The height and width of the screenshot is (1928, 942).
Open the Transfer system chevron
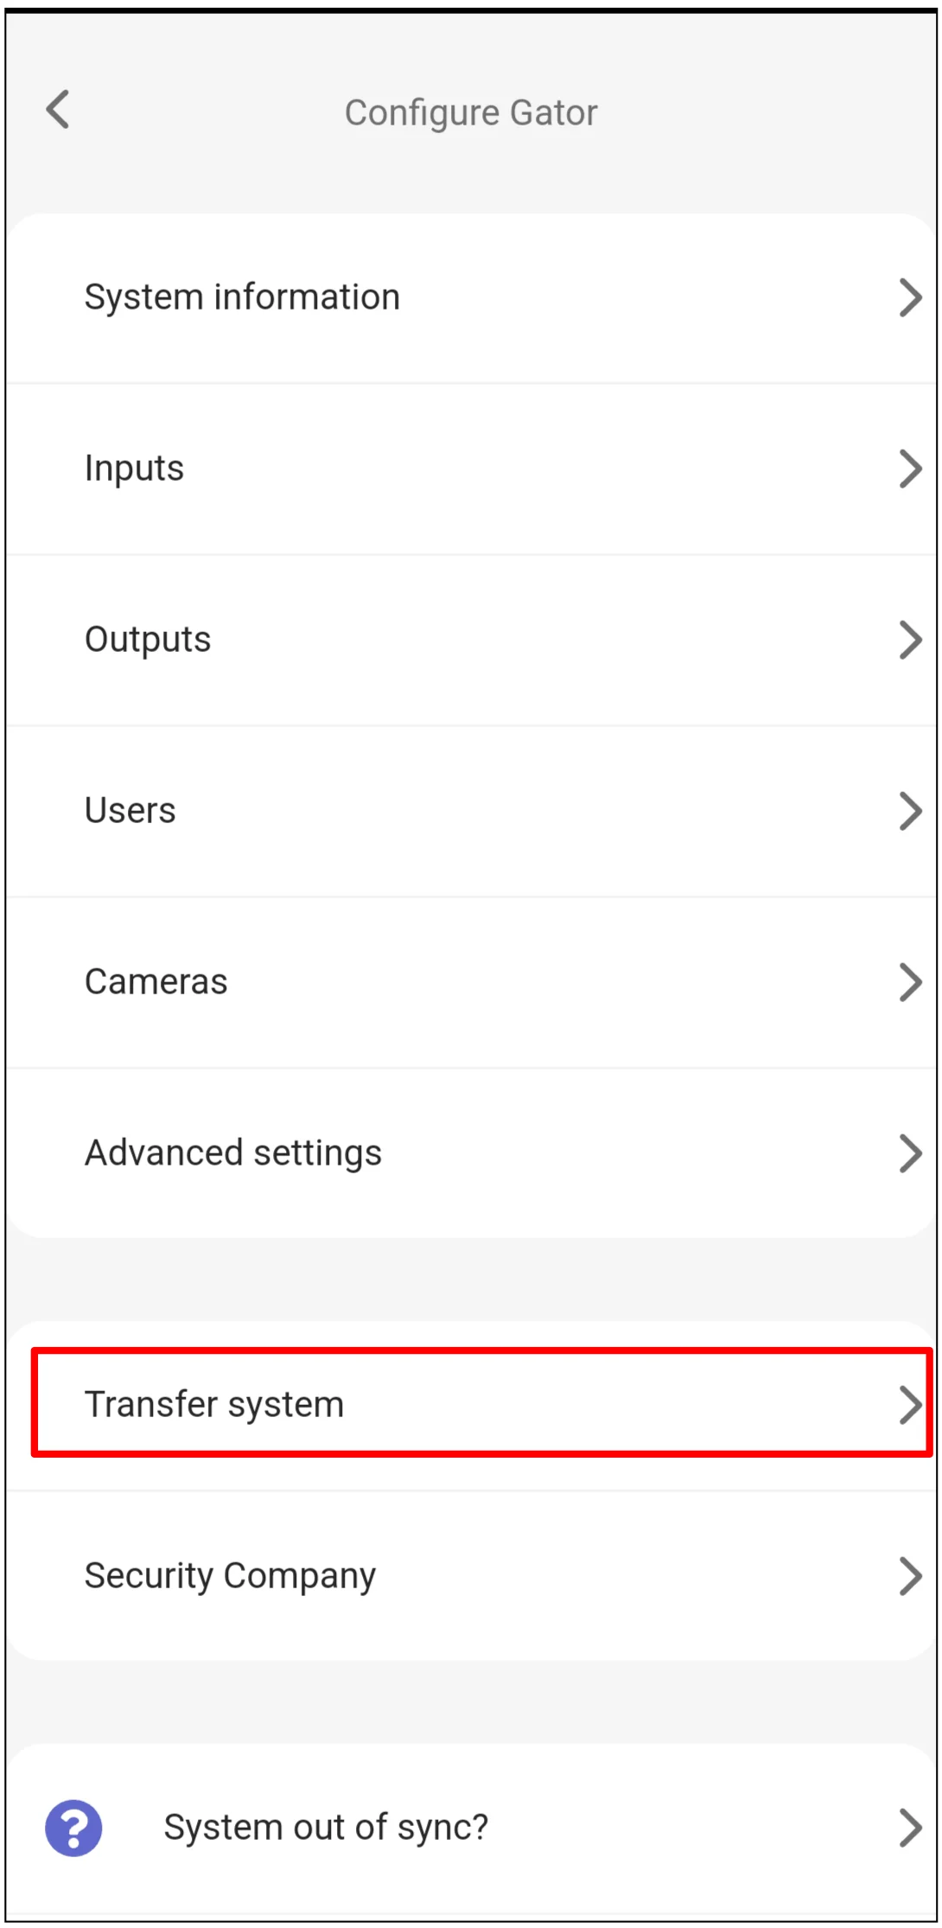[x=910, y=1404]
